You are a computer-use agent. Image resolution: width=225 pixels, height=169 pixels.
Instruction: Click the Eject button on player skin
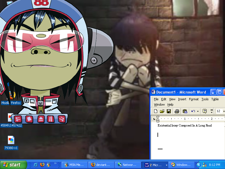[x=41, y=119]
